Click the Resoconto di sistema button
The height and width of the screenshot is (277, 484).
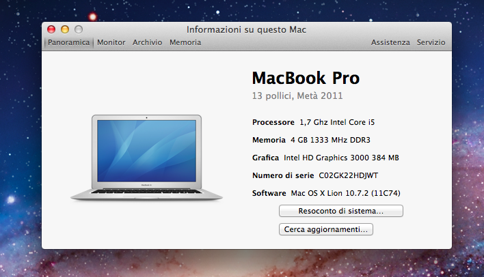pyautogui.click(x=341, y=211)
